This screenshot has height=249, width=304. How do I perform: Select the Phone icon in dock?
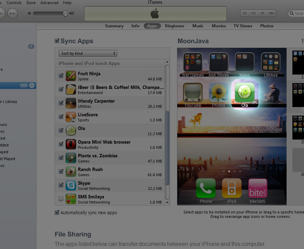click(206, 188)
